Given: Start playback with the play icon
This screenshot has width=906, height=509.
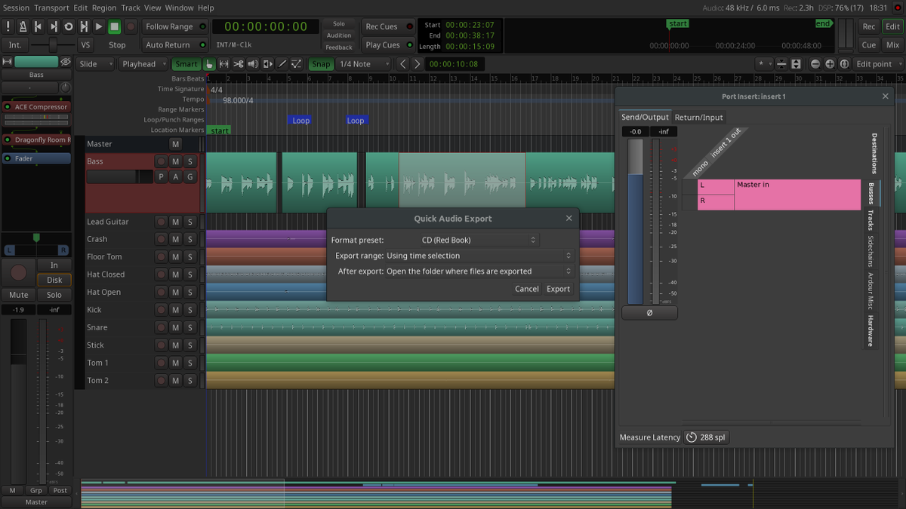Looking at the screenshot, I should [x=99, y=26].
